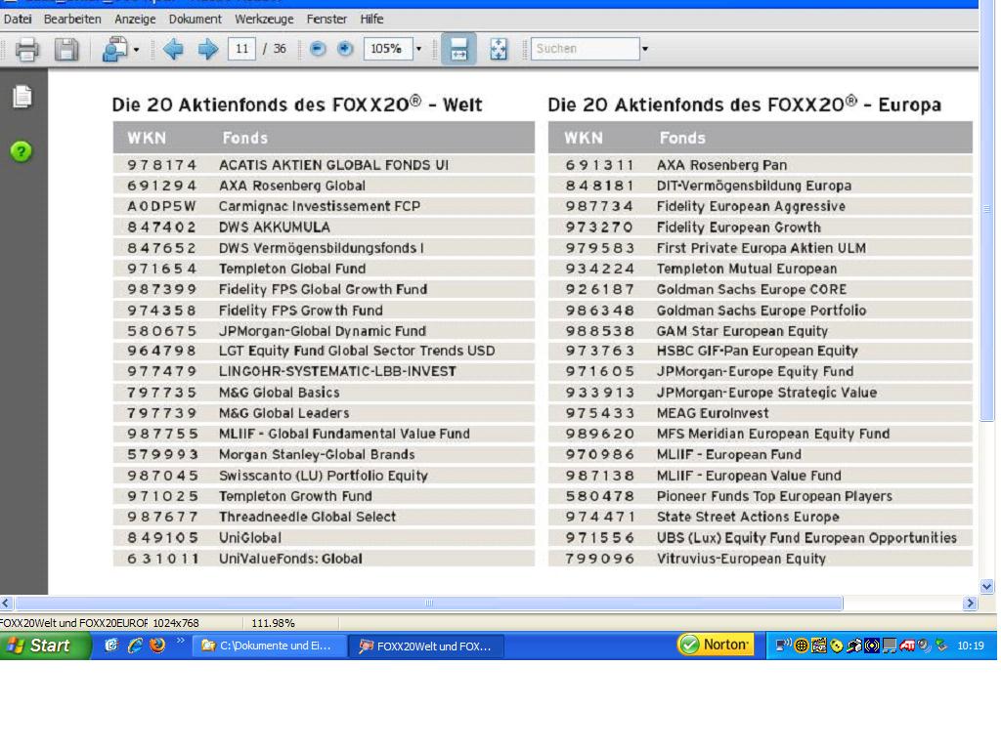Screen dimensions: 1001x750
Task: Open the zoom percentage dropdown arrow
Action: point(418,49)
